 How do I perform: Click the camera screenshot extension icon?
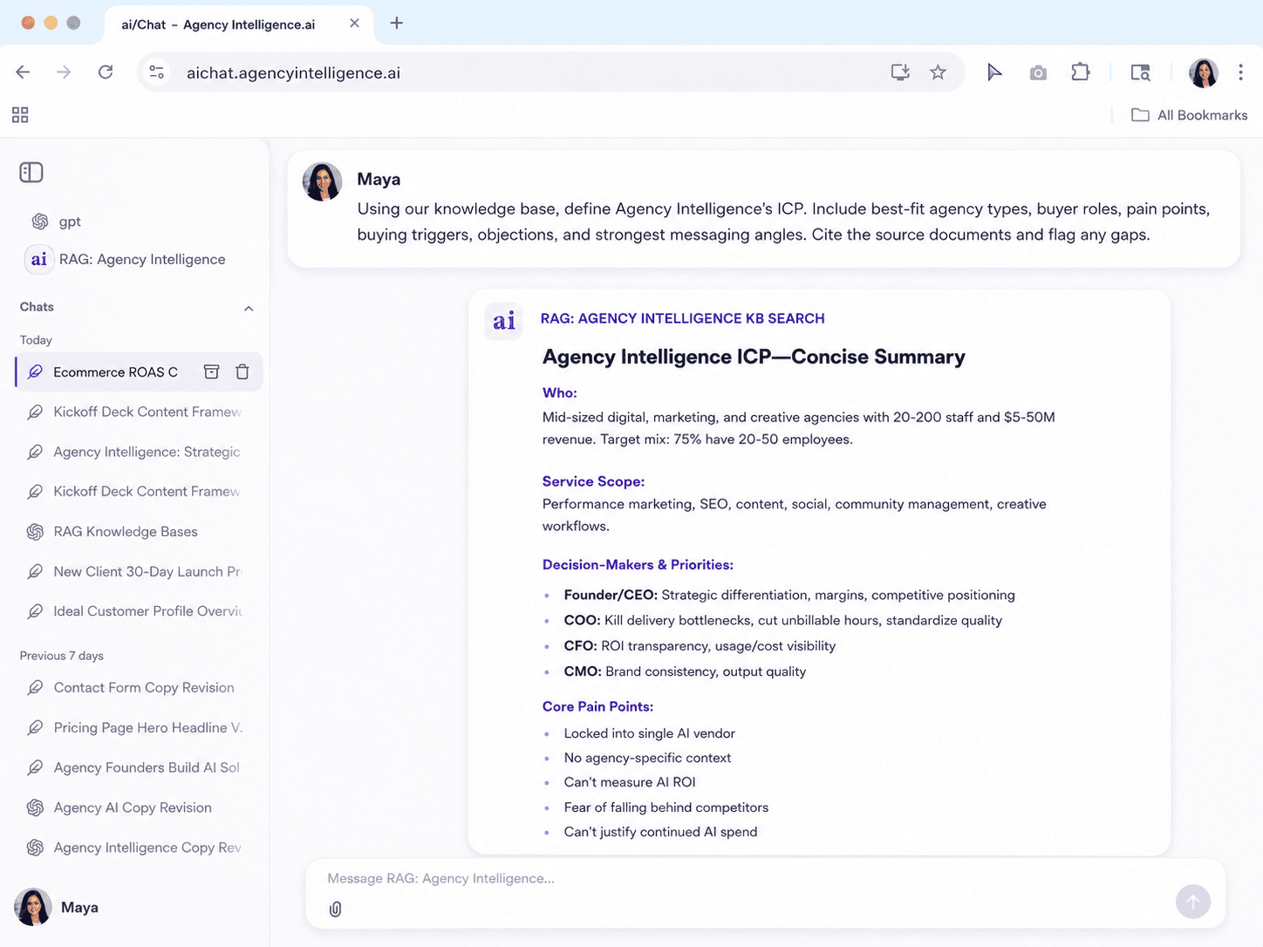point(1038,73)
